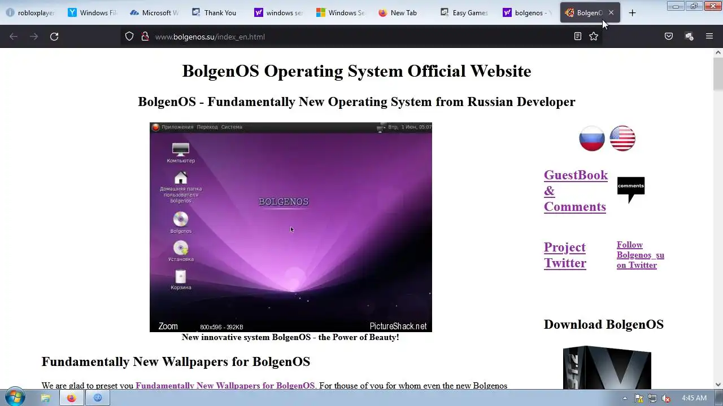723x406 pixels.
Task: Switch to English via US flag
Action: coord(622,138)
